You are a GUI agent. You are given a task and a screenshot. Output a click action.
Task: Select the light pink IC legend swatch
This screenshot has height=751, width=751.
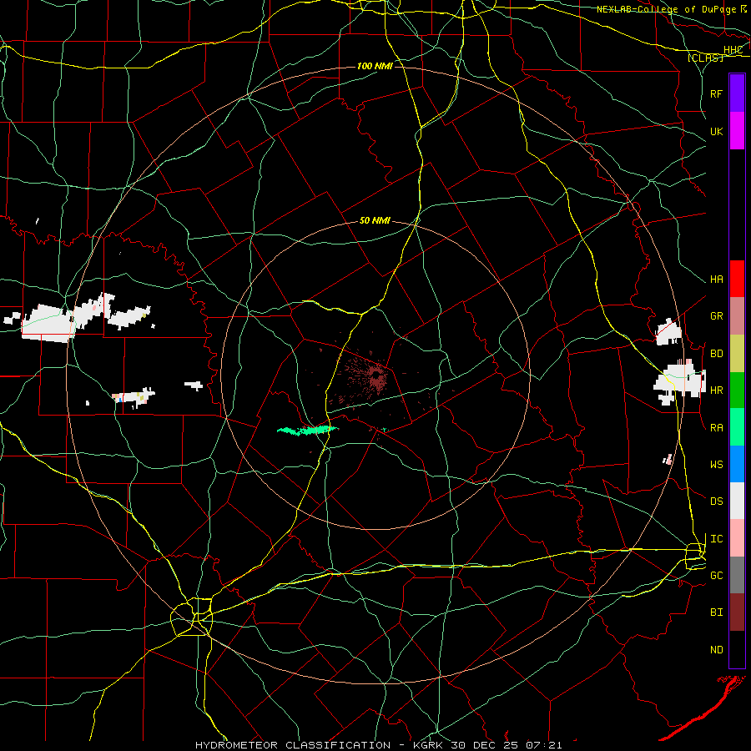[737, 538]
